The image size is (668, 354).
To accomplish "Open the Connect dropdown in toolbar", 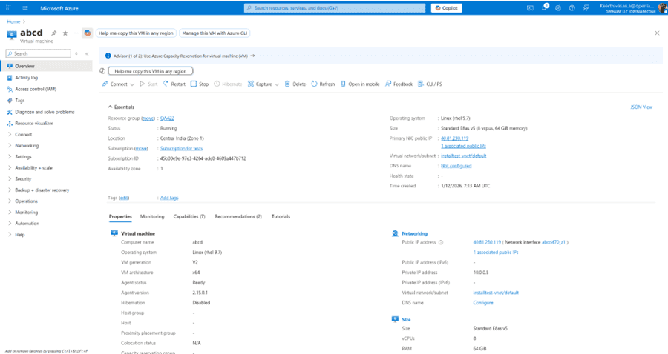I will click(x=118, y=84).
